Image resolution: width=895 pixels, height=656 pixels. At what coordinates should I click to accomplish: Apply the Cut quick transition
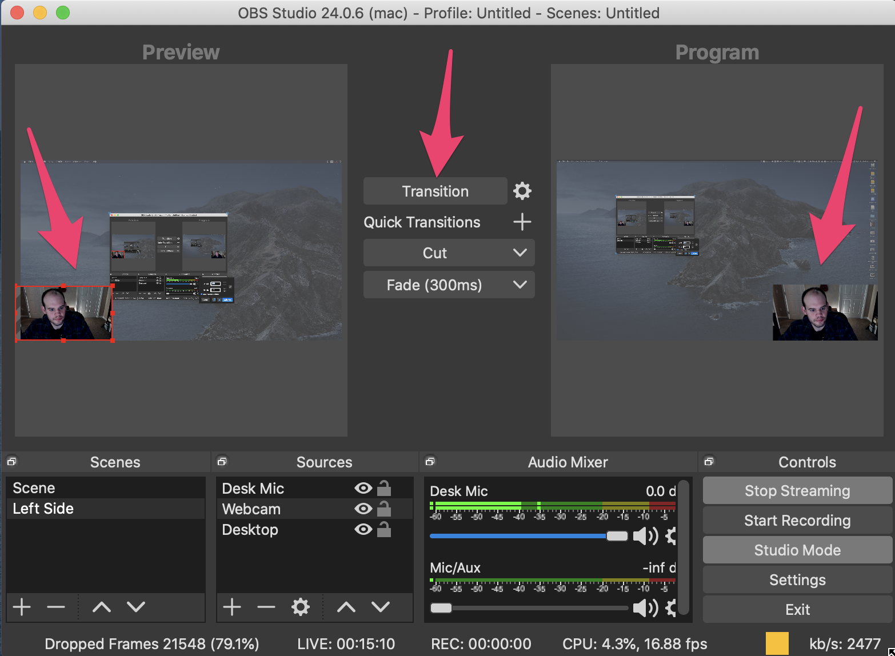coord(435,253)
